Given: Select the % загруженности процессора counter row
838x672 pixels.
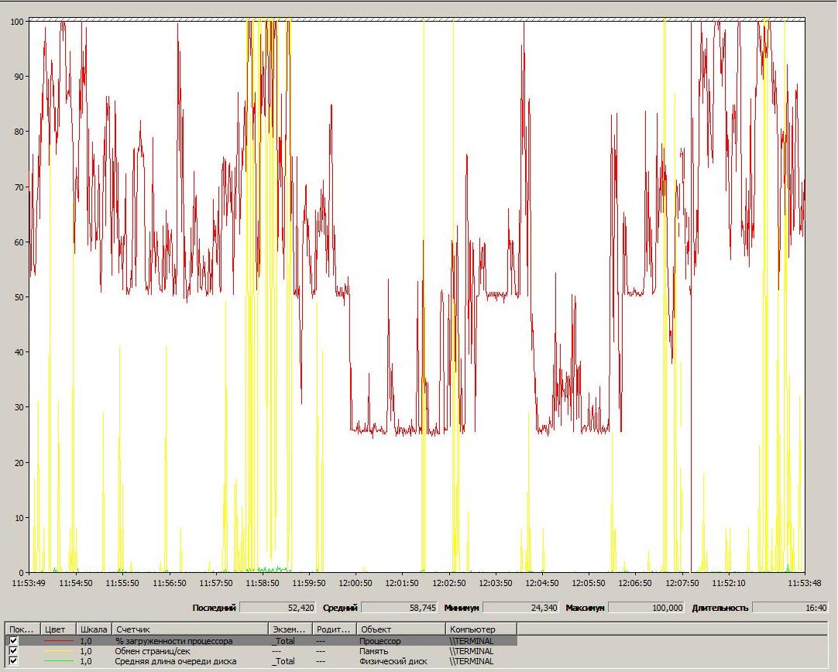Looking at the screenshot, I should pos(261,641).
